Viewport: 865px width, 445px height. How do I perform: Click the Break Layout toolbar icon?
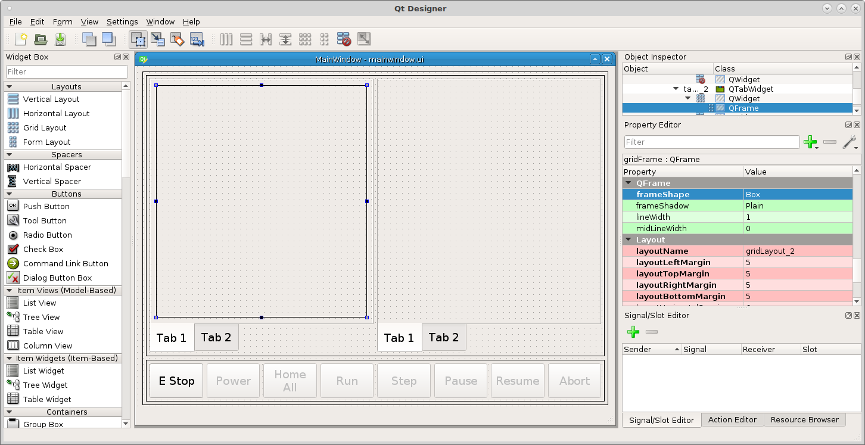pyautogui.click(x=344, y=39)
